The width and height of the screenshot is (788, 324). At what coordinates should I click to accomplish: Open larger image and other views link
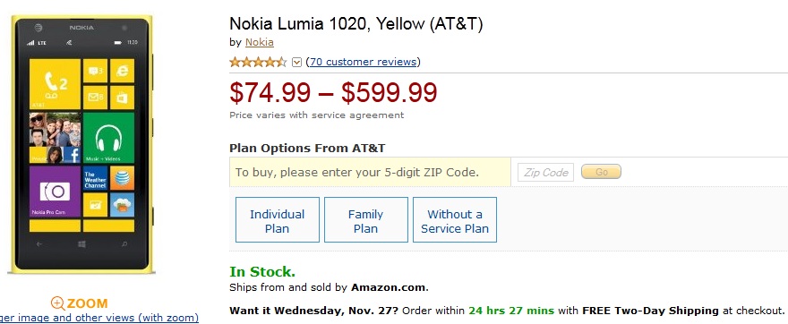click(99, 318)
